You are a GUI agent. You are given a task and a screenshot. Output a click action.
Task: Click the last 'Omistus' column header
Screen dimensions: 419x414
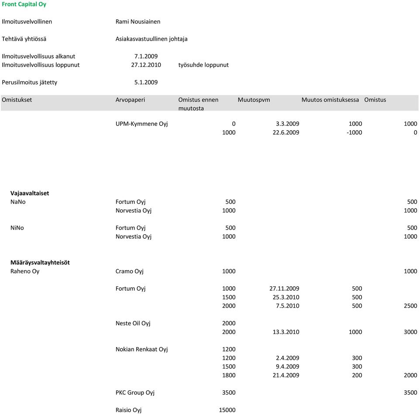[x=375, y=100]
